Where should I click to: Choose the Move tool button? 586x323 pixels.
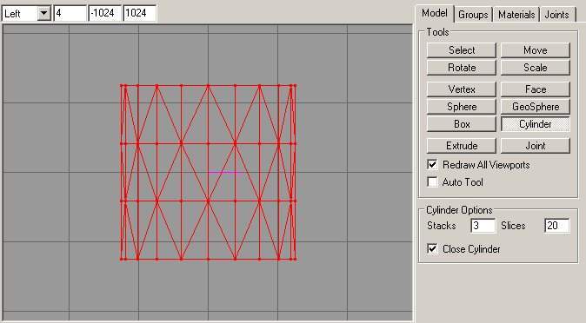[x=536, y=50]
